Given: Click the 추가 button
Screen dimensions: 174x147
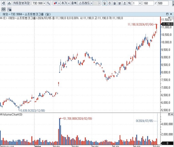Looking at the screenshot, I should click(64, 3).
